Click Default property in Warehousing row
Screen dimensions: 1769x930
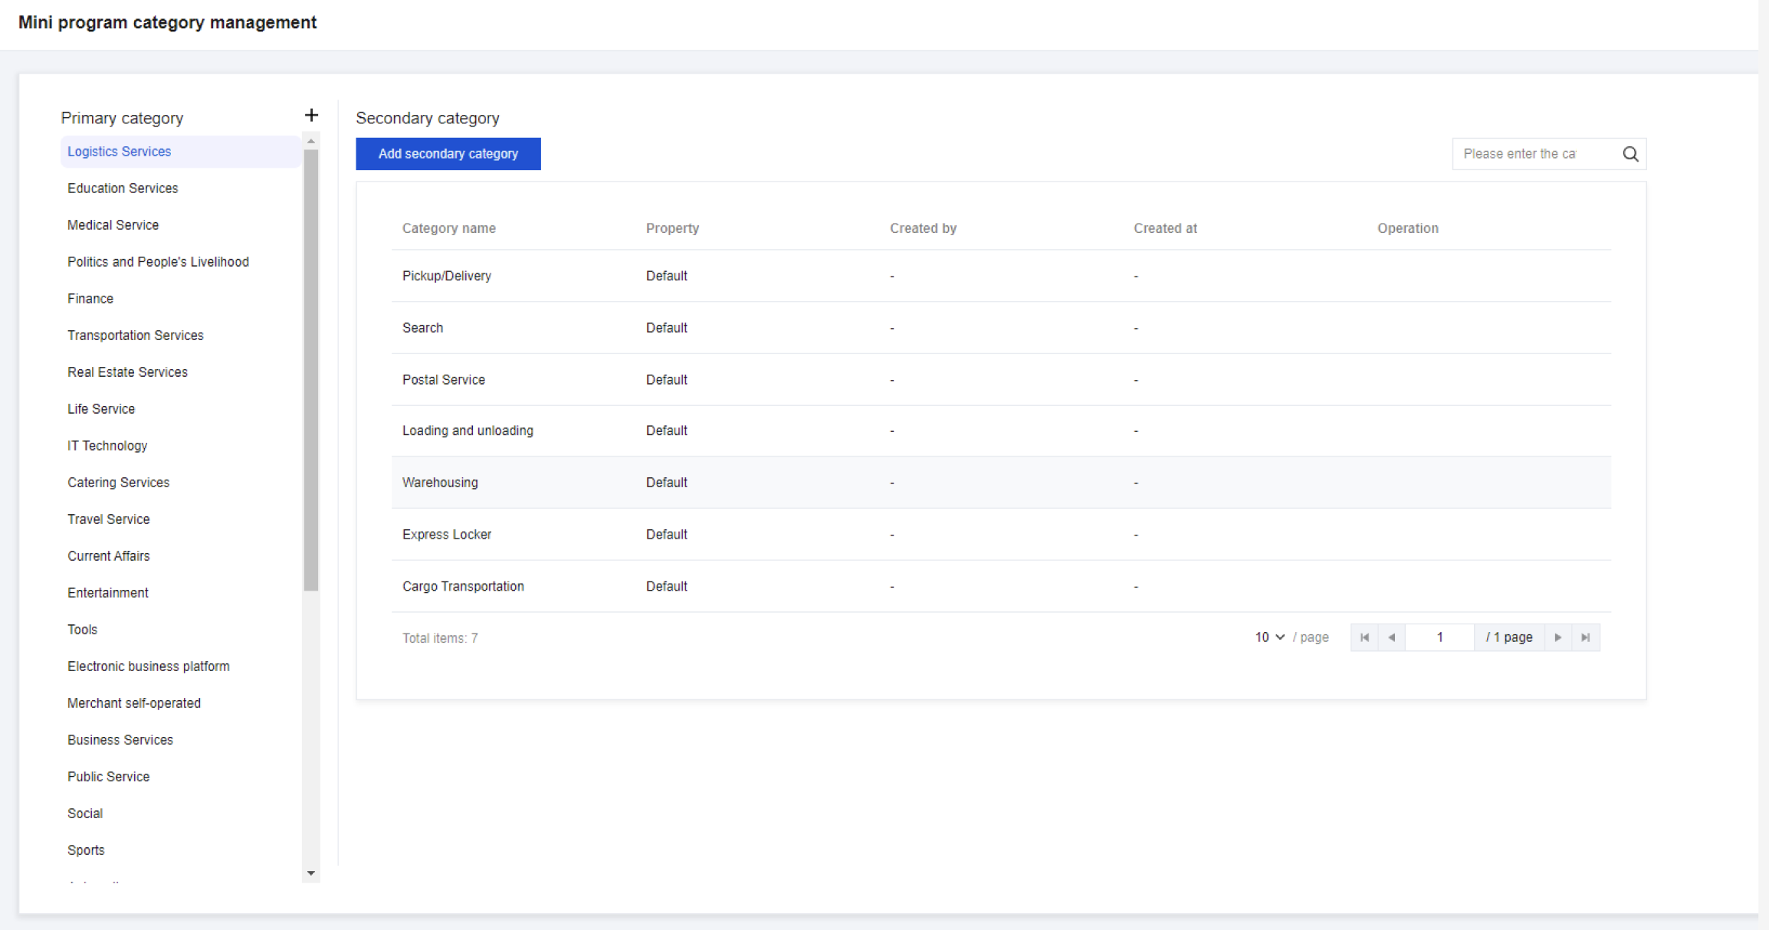pyautogui.click(x=666, y=483)
